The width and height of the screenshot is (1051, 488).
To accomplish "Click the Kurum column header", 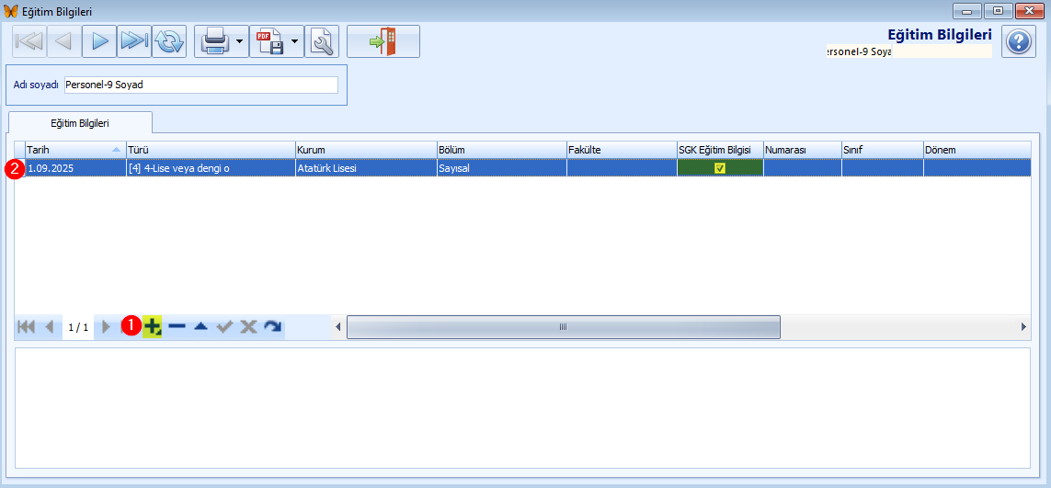I will (365, 149).
